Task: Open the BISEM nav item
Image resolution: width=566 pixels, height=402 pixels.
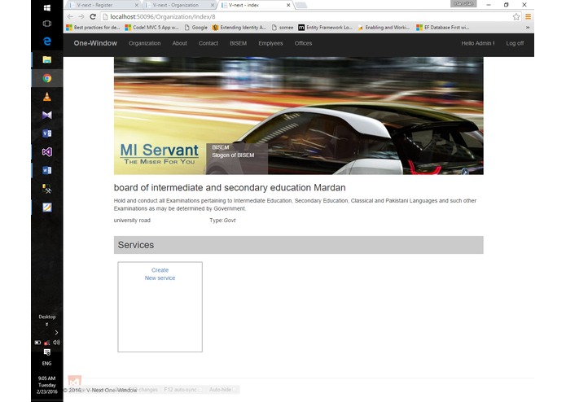Action: (239, 43)
